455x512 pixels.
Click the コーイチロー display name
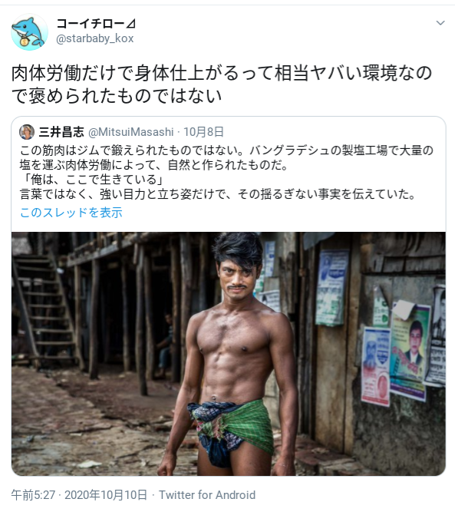point(96,23)
